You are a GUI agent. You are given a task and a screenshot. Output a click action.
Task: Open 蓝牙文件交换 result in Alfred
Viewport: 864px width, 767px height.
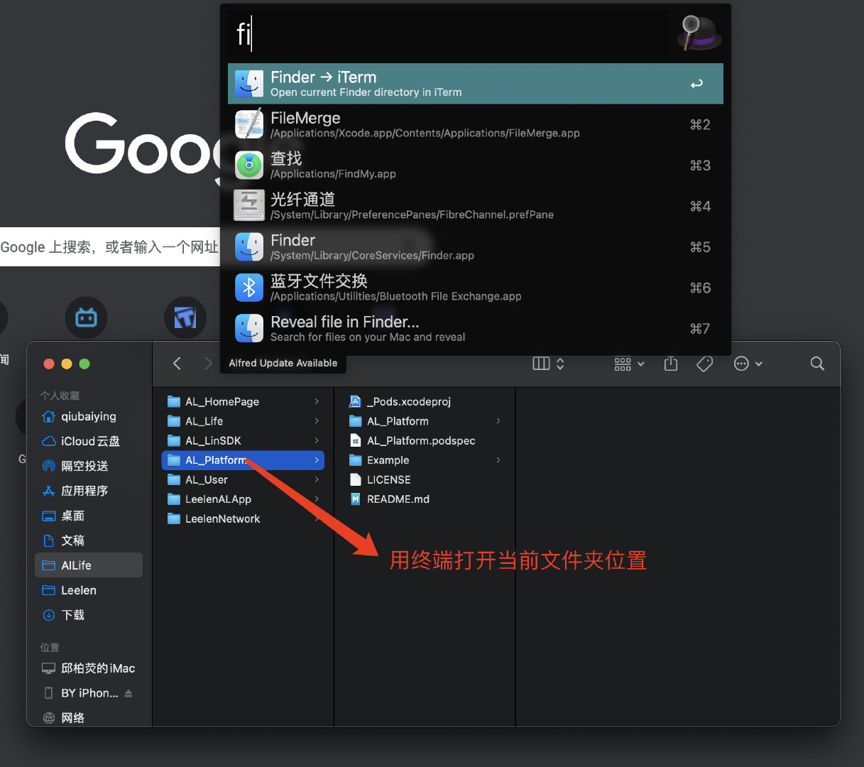point(476,288)
